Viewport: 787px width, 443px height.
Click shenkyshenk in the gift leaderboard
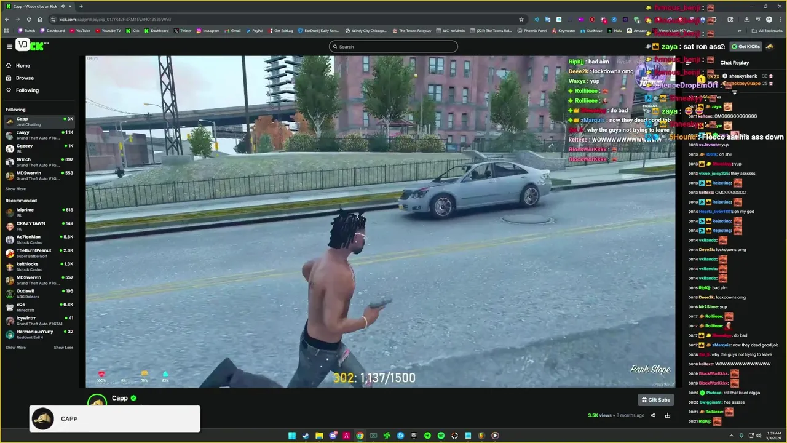743,76
